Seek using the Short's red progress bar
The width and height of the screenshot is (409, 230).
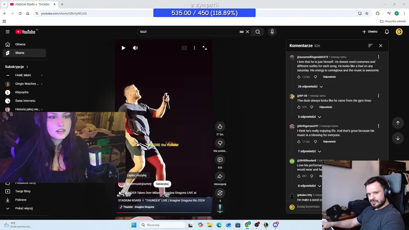[164, 212]
